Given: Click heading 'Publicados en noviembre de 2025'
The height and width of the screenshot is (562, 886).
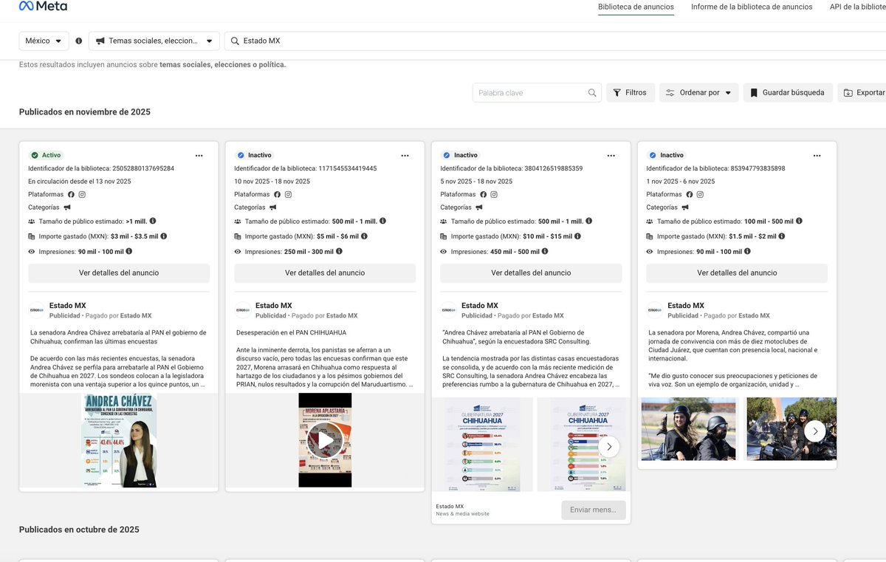Looking at the screenshot, I should (x=85, y=112).
